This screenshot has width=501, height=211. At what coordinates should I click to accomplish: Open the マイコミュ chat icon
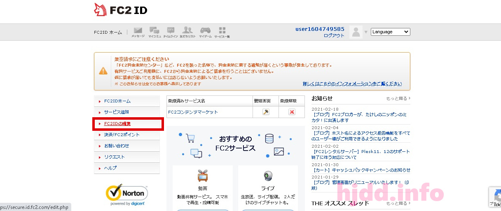click(155, 32)
